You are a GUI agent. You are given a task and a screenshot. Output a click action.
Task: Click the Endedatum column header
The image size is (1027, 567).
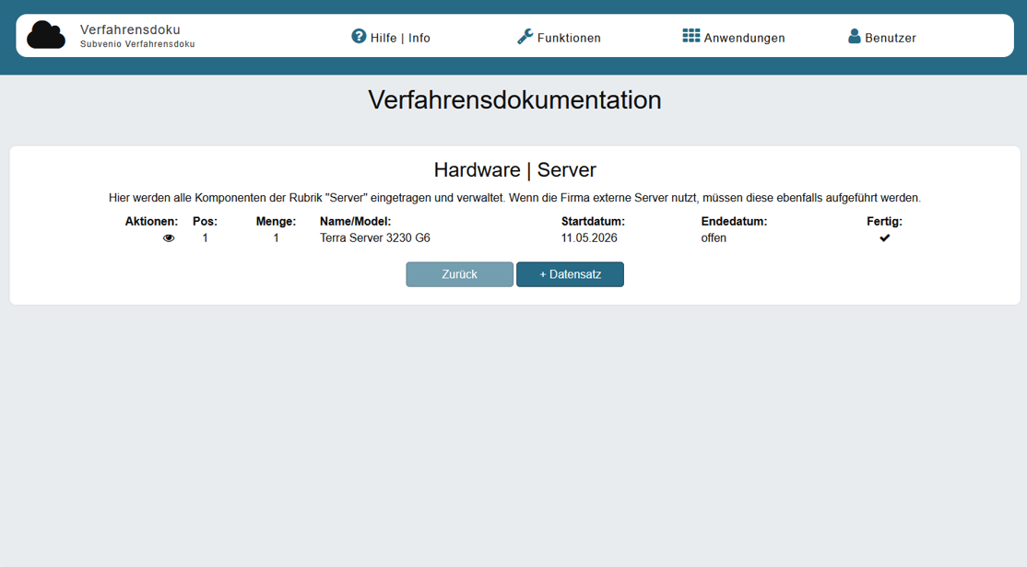coord(734,222)
